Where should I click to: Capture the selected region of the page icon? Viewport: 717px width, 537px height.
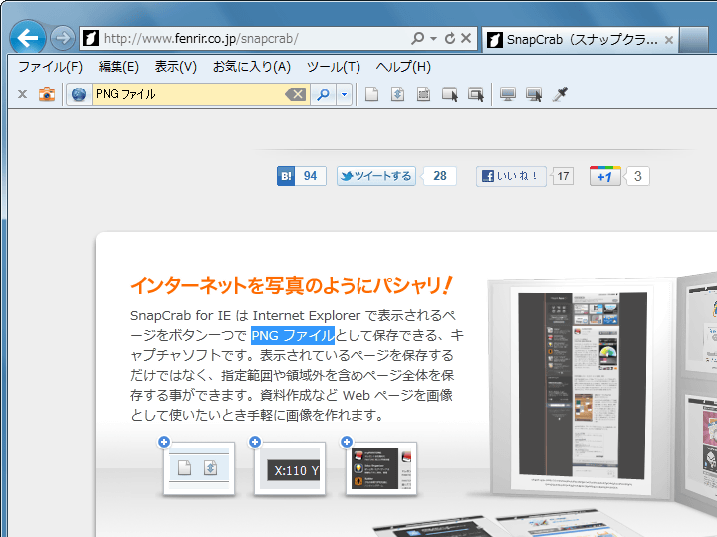pos(424,94)
